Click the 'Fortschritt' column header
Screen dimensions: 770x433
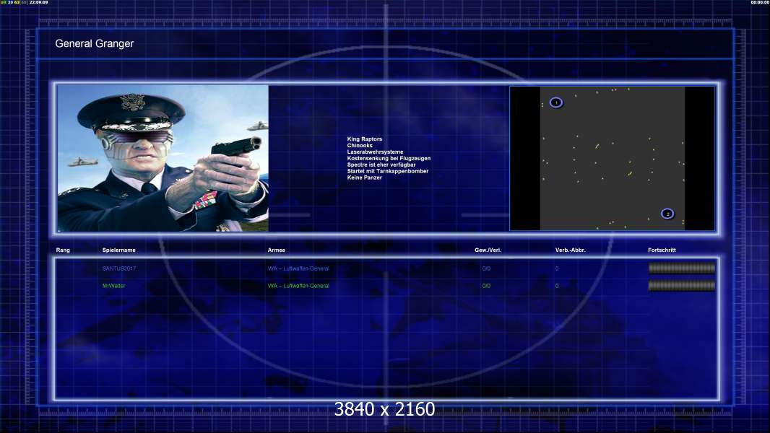tap(662, 250)
